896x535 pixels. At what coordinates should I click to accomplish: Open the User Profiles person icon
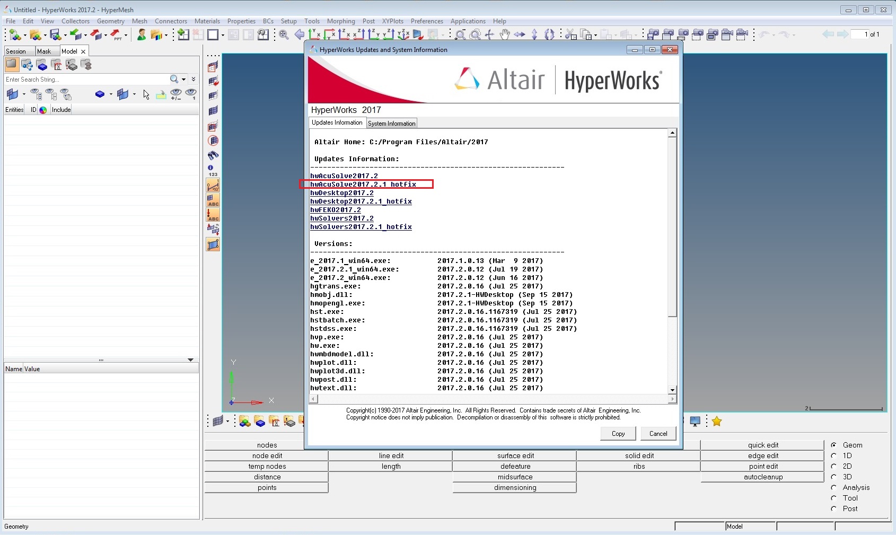pos(141,35)
